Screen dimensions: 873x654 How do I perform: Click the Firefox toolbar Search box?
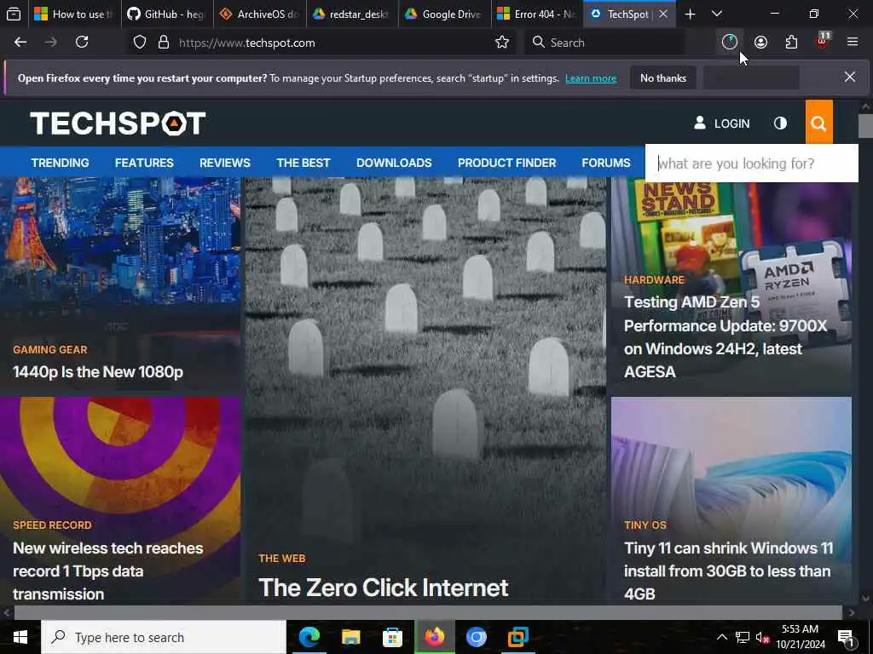click(604, 43)
